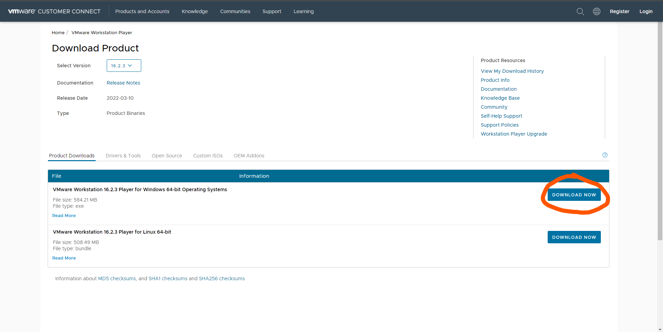Screen dimensions: 663x332
Task: Switch to the Drivers & Tools tab
Action: coord(123,156)
